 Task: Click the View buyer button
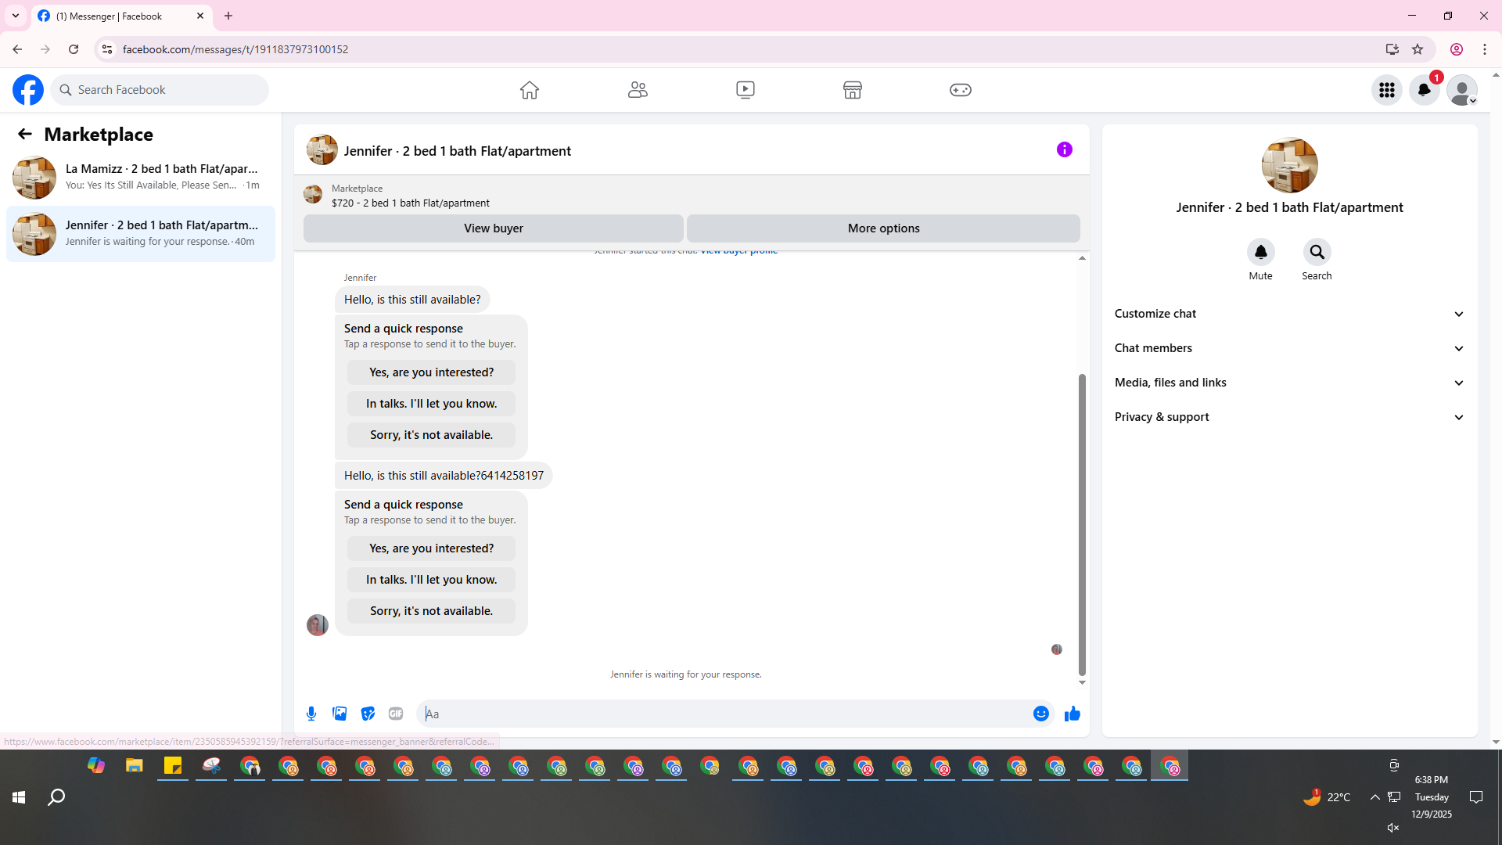493,228
